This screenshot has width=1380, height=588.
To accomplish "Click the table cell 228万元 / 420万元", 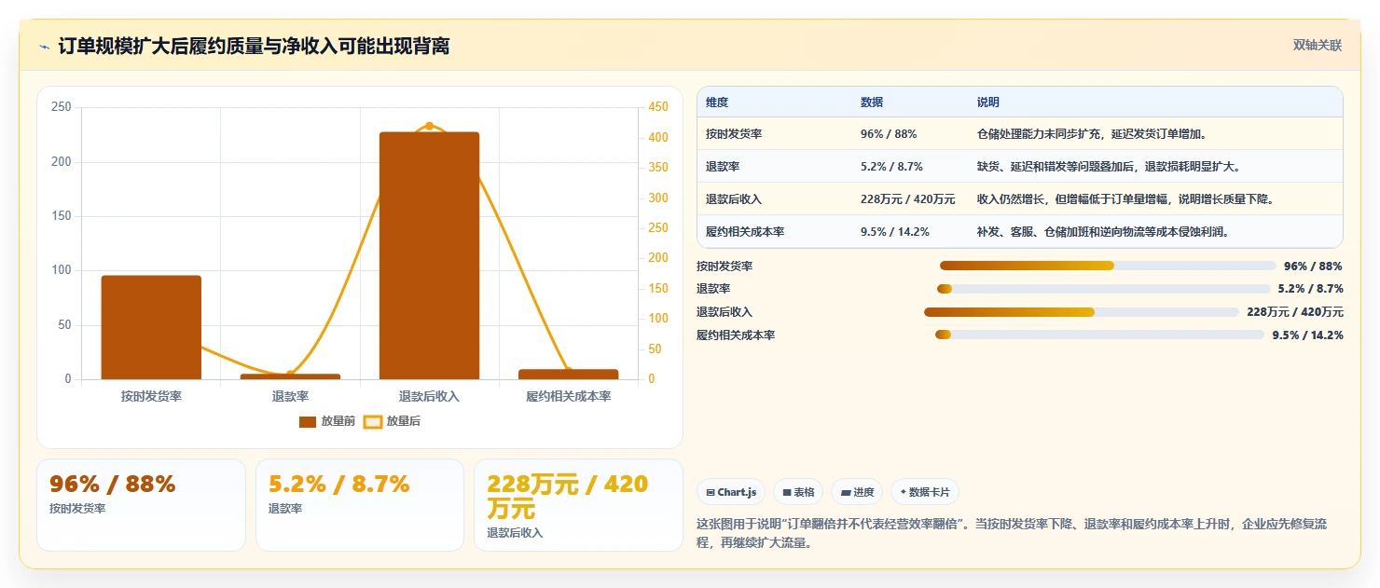I will (x=908, y=199).
